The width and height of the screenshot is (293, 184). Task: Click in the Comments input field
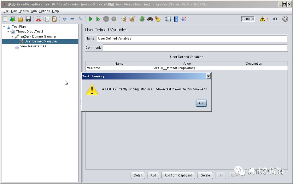[x=195, y=48]
